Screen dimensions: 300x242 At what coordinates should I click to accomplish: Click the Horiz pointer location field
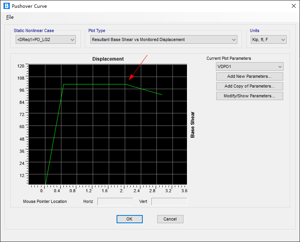[x=115, y=202]
